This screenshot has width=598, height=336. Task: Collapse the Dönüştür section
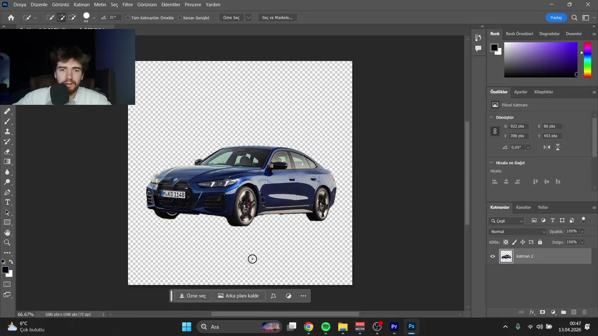coord(491,117)
